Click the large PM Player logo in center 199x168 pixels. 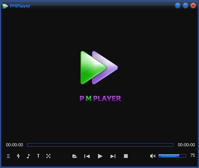[x=99, y=68]
